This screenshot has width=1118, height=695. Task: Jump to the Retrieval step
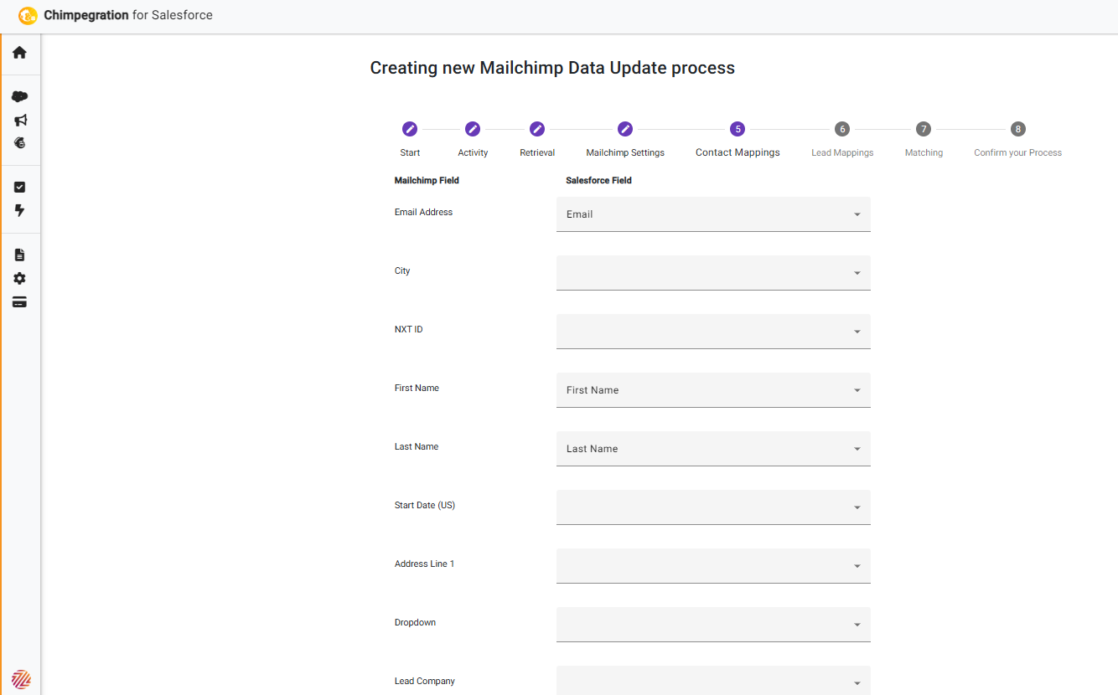click(537, 129)
